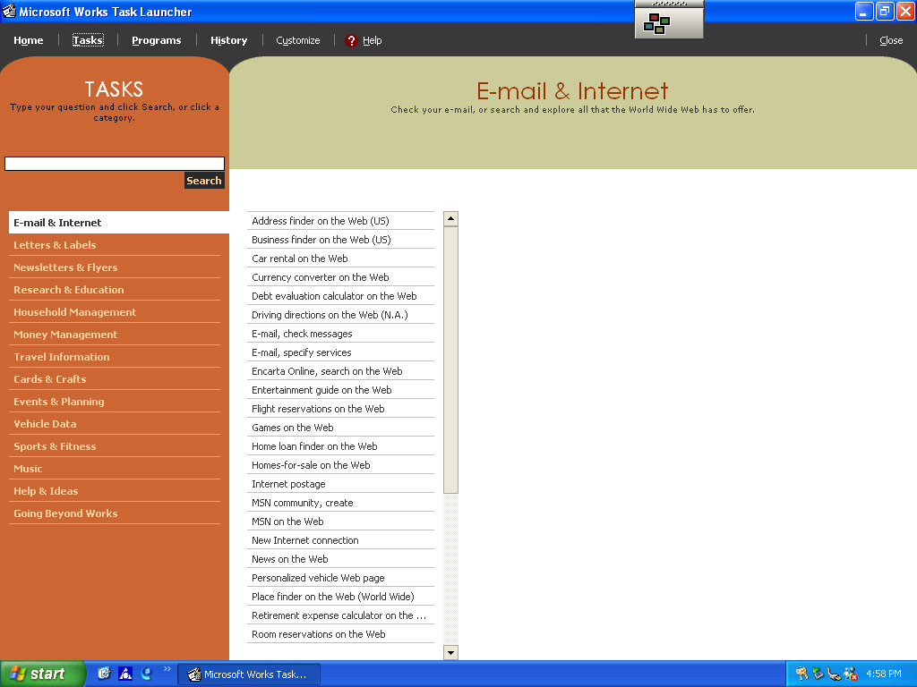Open the History tab
This screenshot has height=687, width=917.
pyautogui.click(x=228, y=40)
